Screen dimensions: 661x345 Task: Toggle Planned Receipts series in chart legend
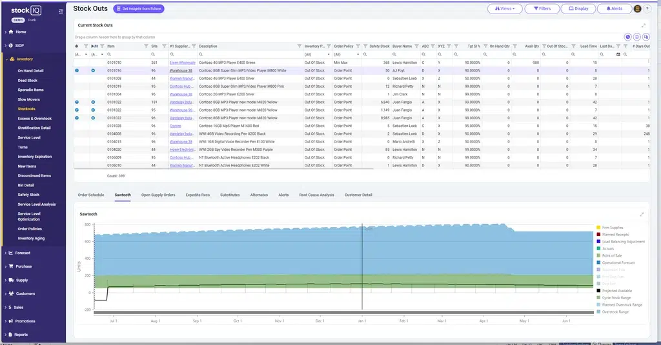point(613,235)
